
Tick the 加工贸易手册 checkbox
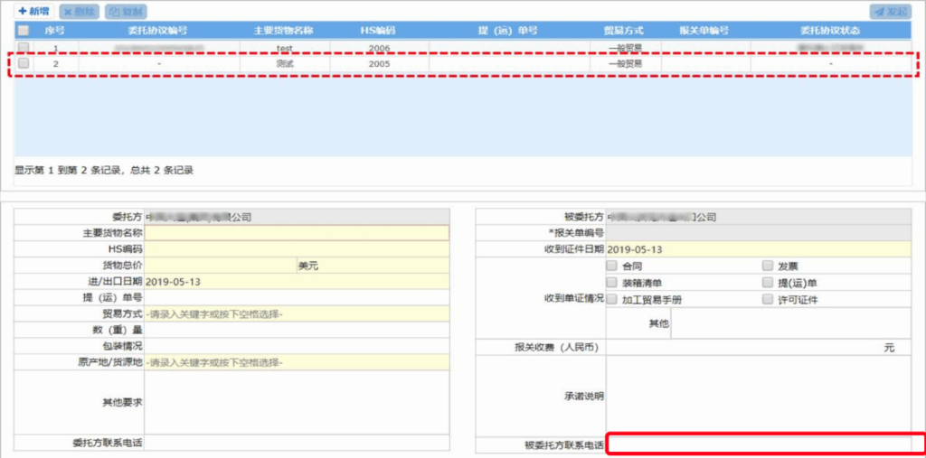pos(612,299)
